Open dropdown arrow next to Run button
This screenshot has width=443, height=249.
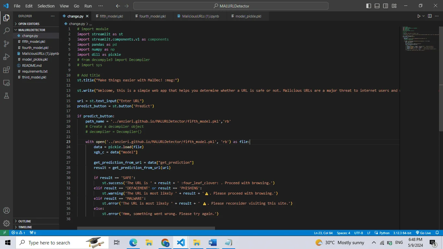point(424,16)
